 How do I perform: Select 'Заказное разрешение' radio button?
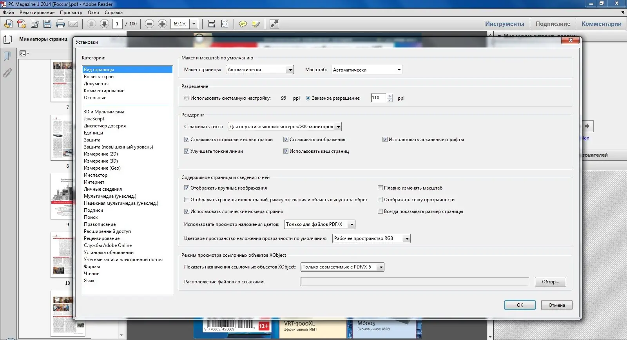(x=308, y=98)
